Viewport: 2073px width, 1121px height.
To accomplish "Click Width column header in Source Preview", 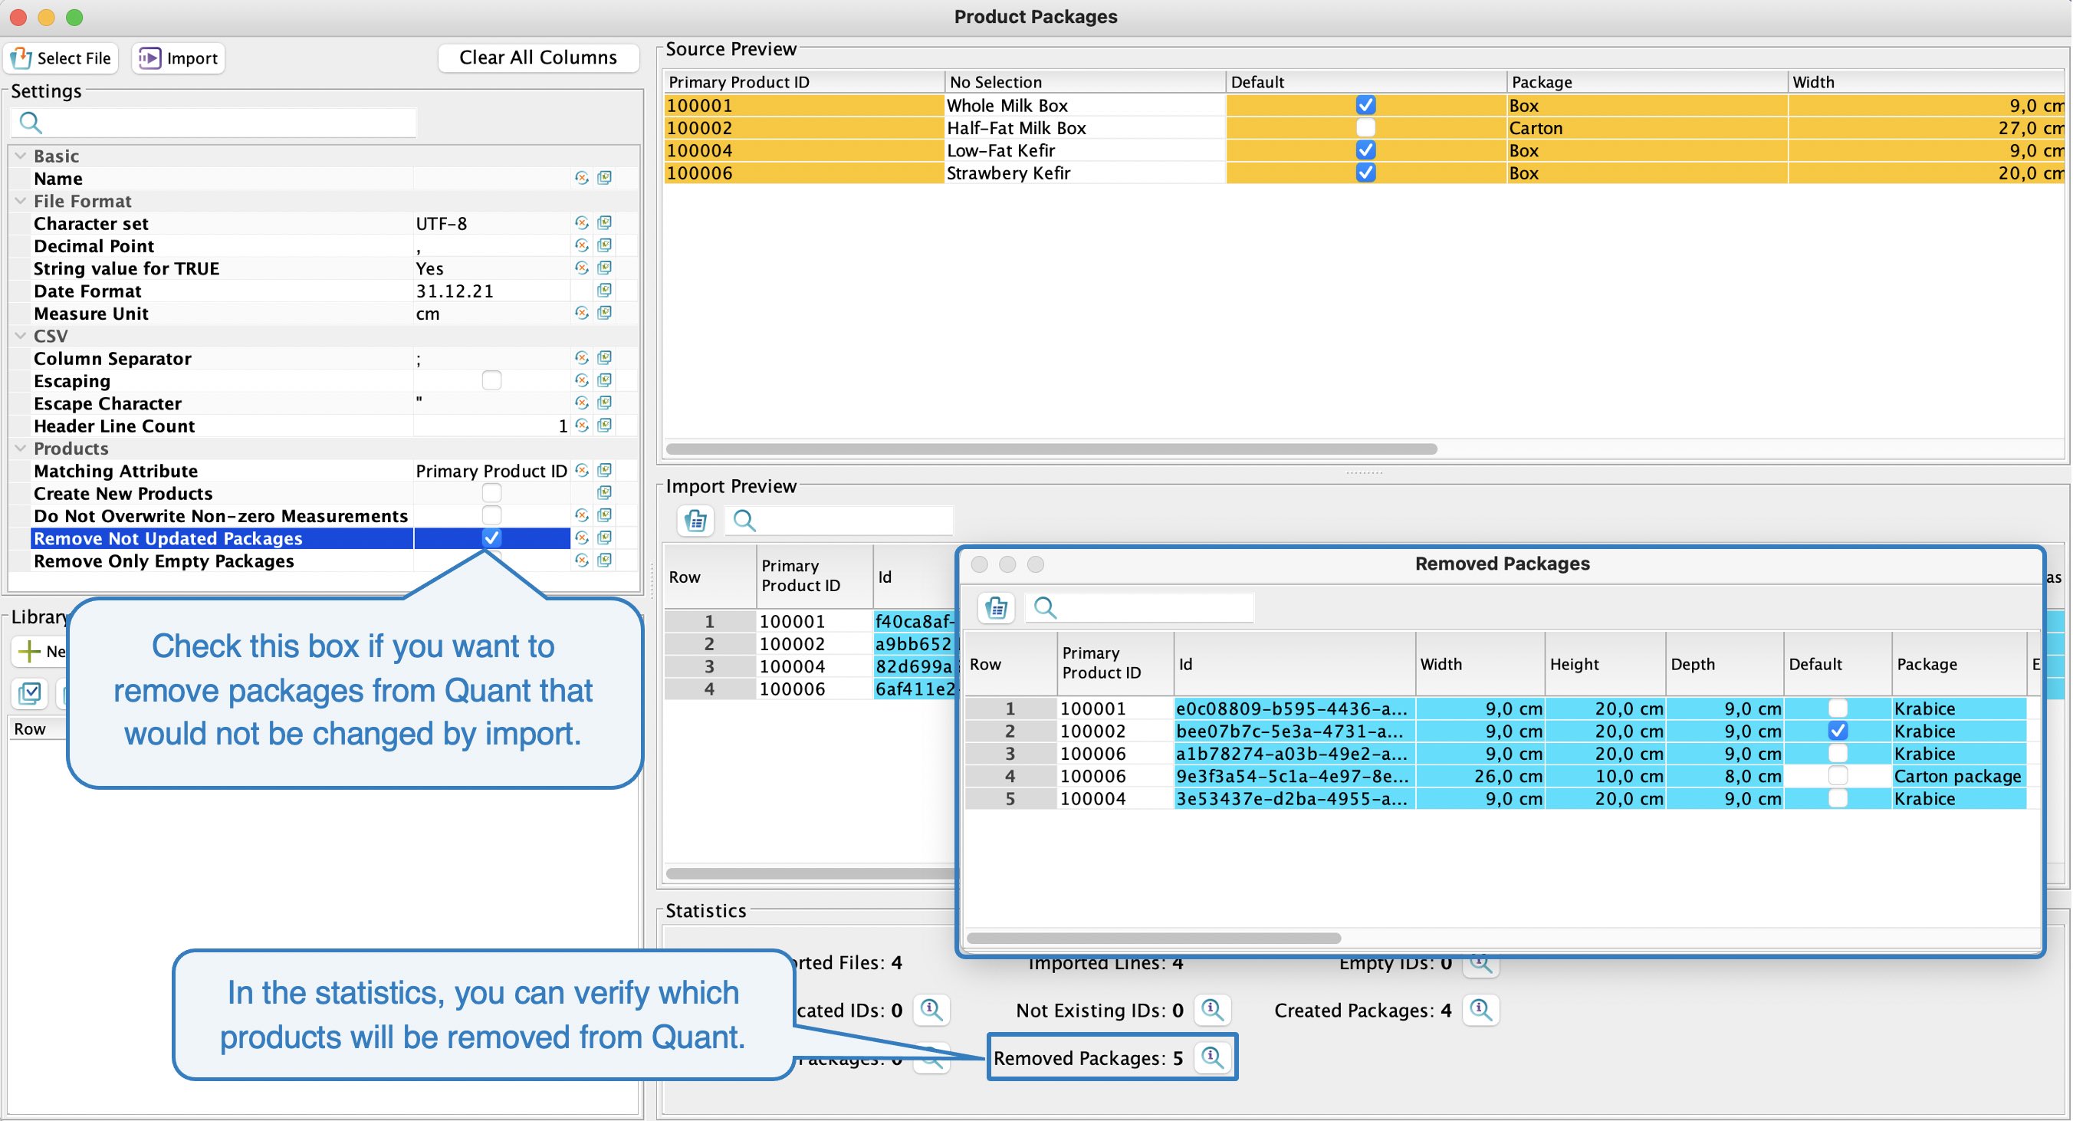I will point(1927,82).
